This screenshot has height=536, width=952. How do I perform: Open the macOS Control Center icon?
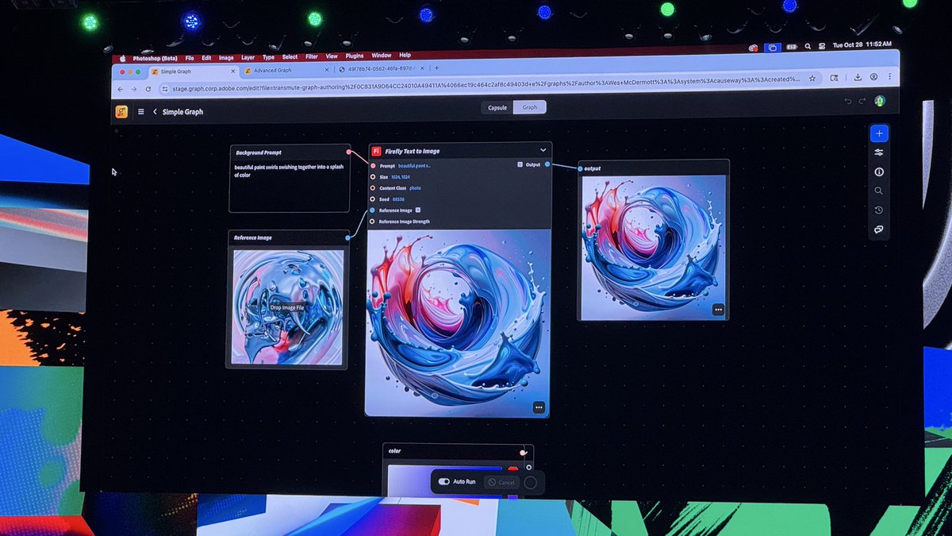822,47
